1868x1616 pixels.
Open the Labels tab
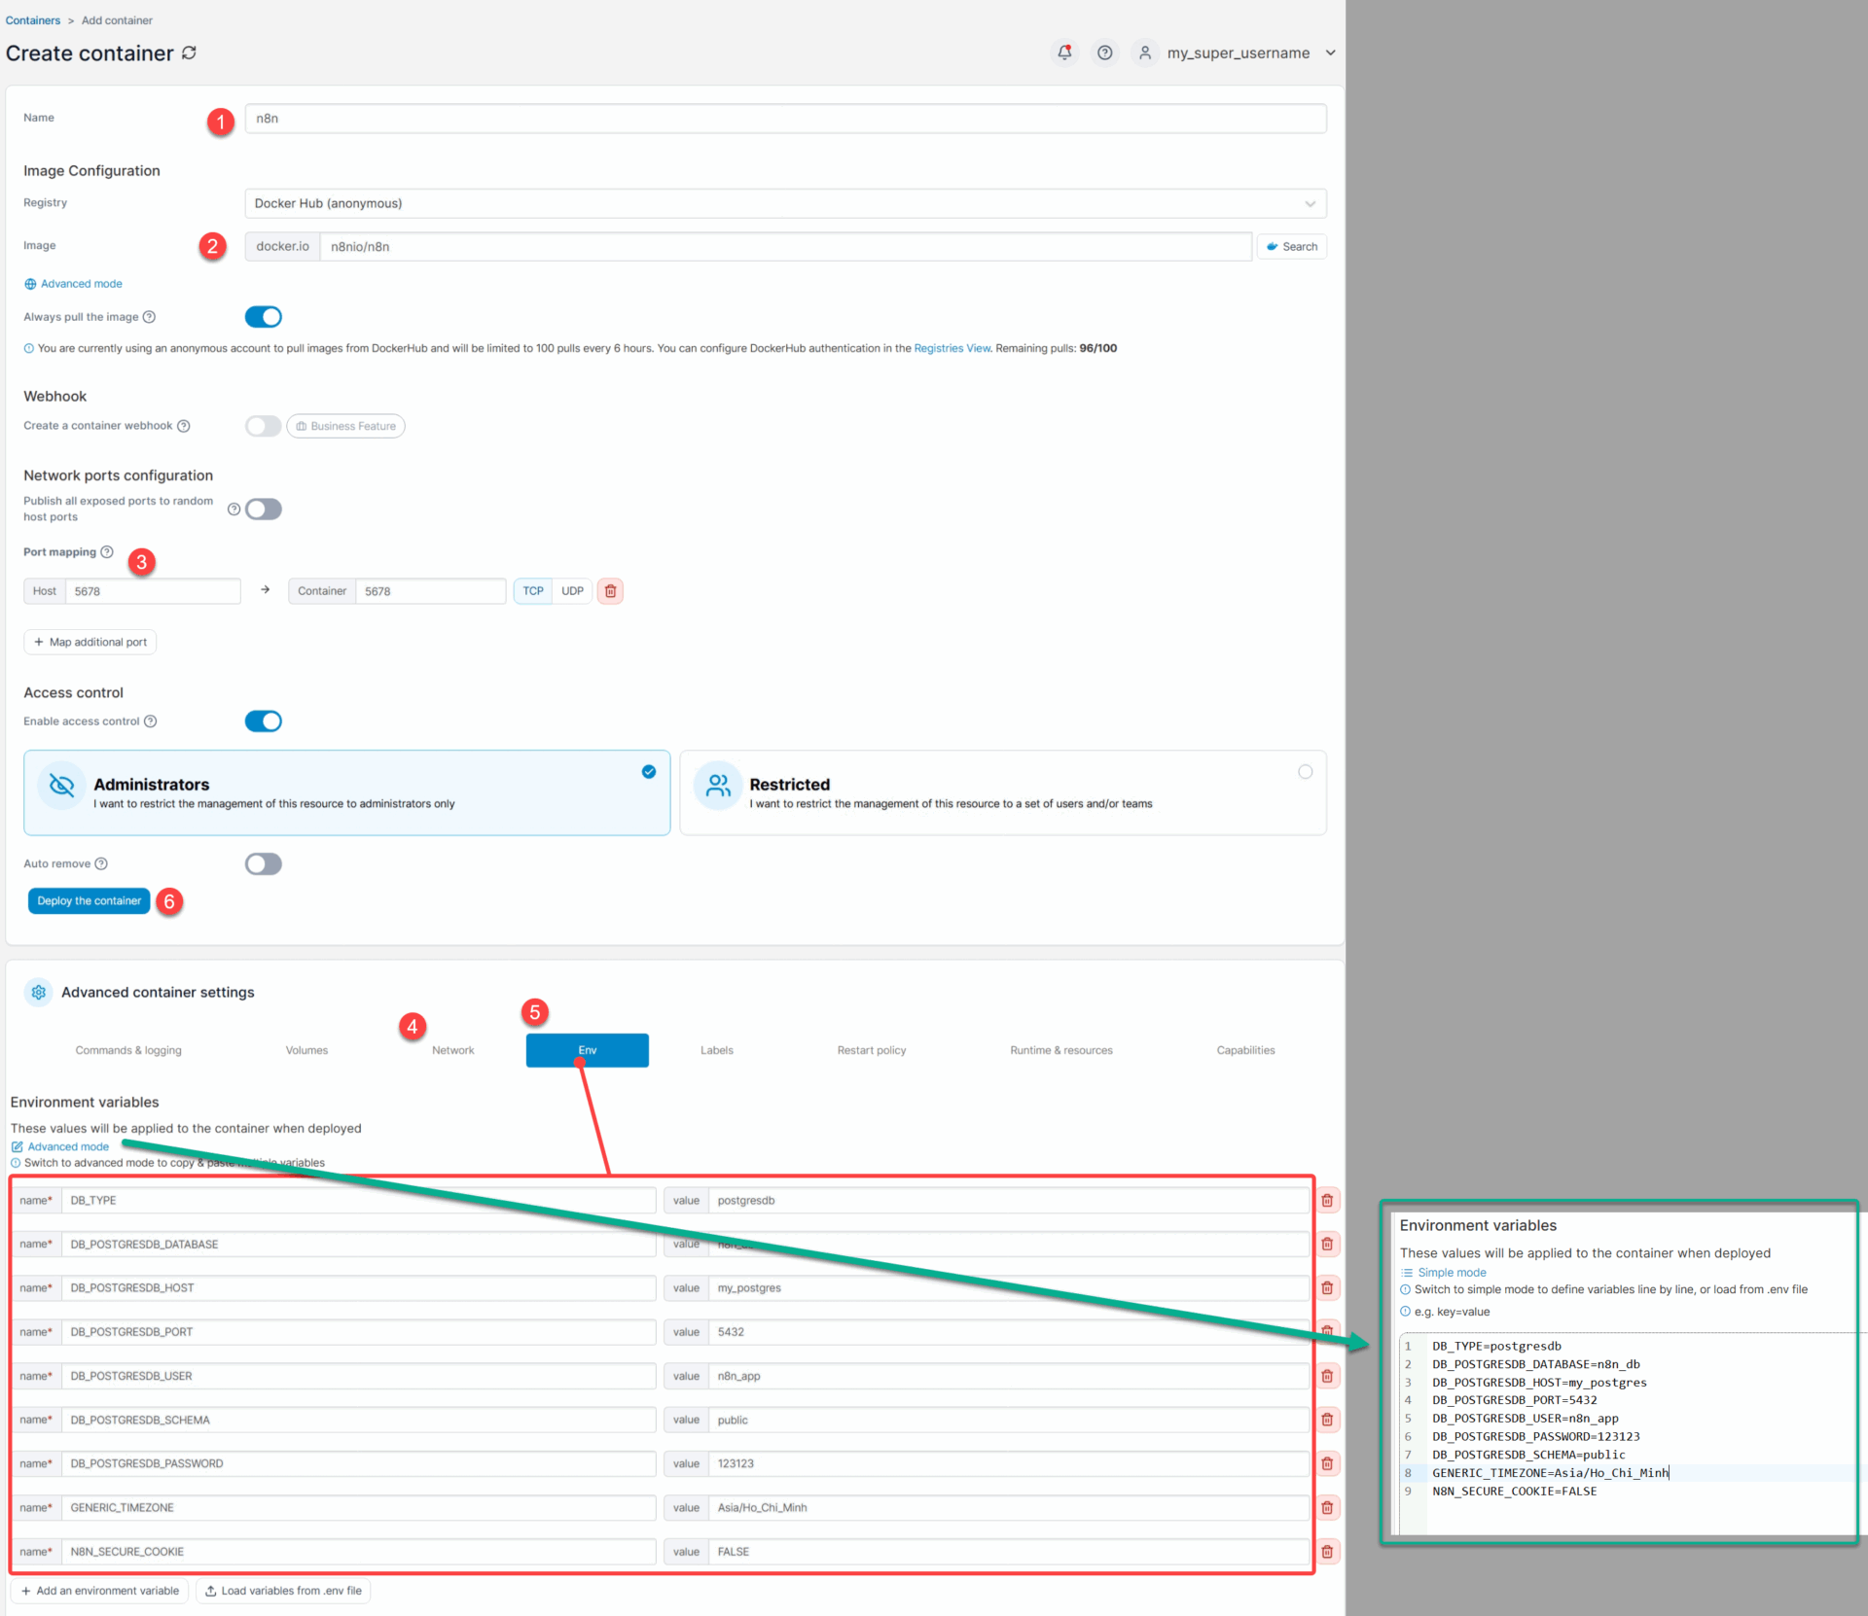pyautogui.click(x=717, y=1050)
